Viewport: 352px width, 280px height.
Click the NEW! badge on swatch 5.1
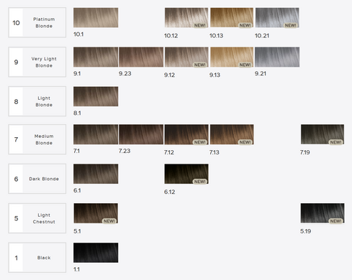[109, 221]
